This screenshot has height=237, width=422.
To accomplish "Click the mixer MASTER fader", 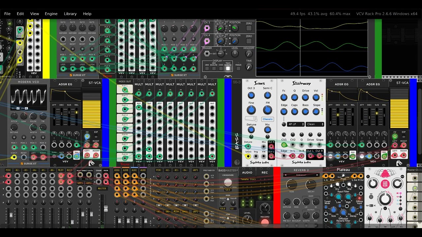I will click(106, 209).
